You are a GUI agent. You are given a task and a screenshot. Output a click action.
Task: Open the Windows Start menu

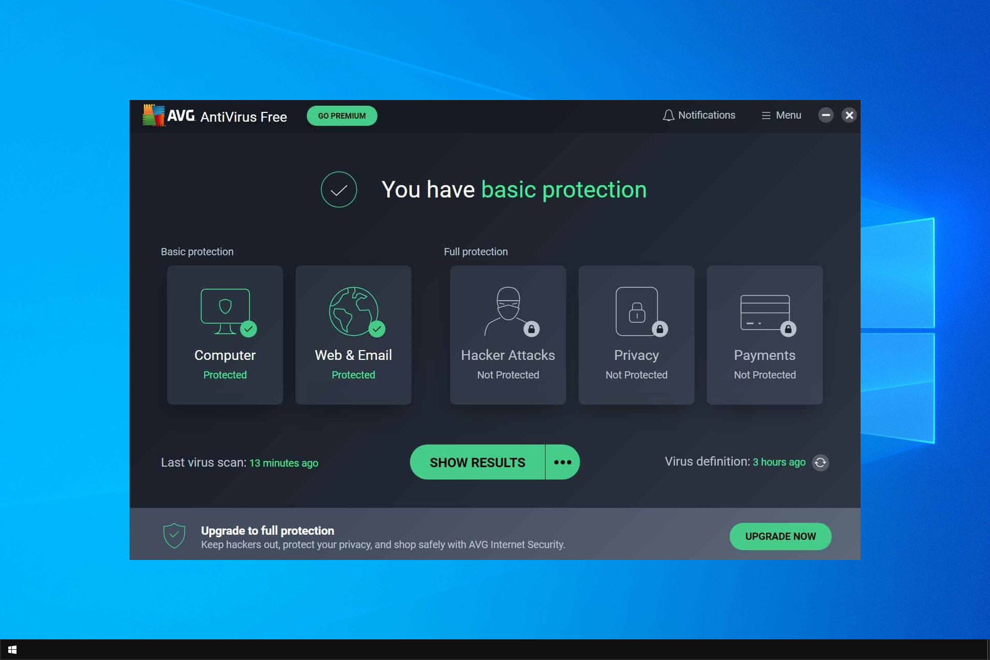(12, 650)
